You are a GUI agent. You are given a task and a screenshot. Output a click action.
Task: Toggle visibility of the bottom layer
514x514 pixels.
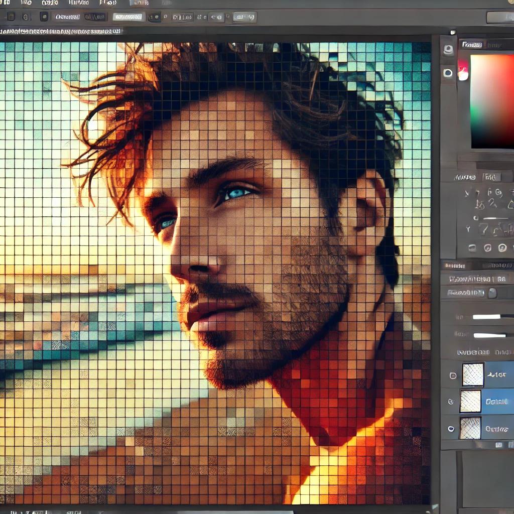click(452, 429)
